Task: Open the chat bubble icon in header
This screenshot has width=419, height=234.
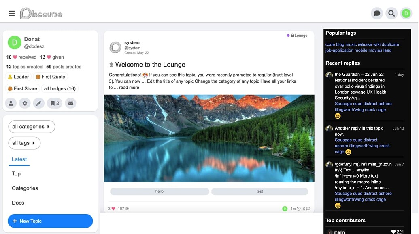Action: 377,13
